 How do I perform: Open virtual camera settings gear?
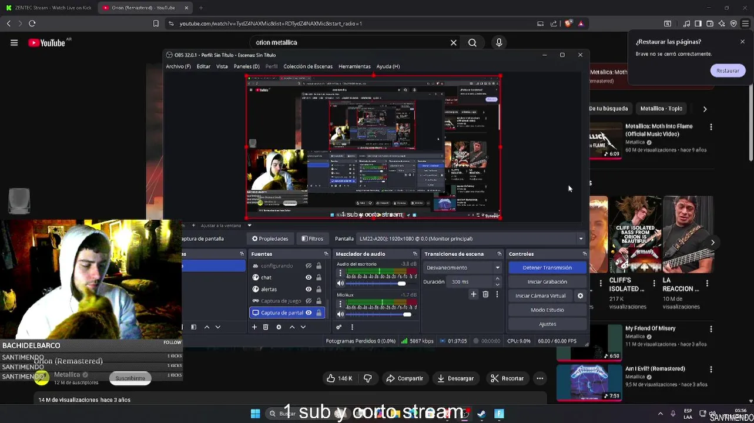pos(580,296)
